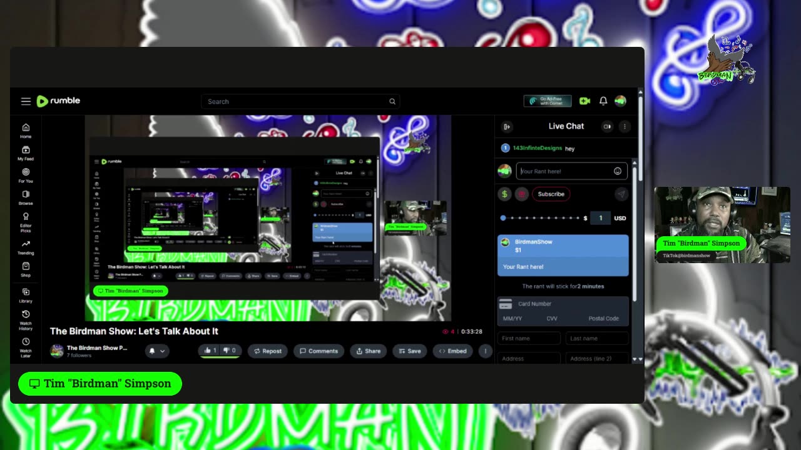Focus the 'Your Rant here!' input
The width and height of the screenshot is (801, 450).
point(572,171)
